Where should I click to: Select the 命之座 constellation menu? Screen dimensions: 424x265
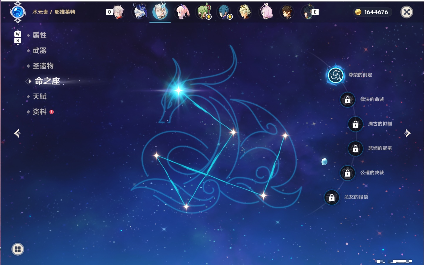(x=47, y=81)
